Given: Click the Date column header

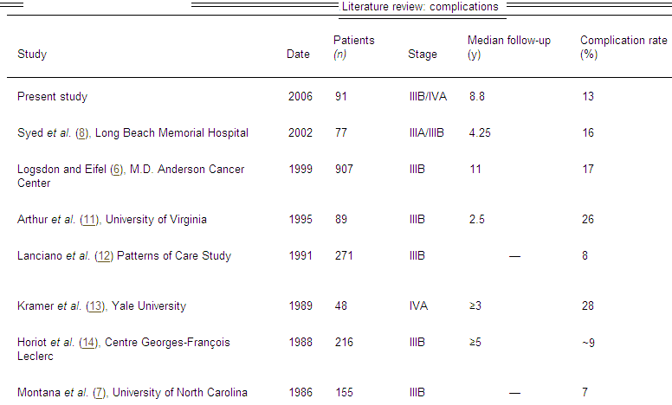Looking at the screenshot, I should (x=298, y=55).
